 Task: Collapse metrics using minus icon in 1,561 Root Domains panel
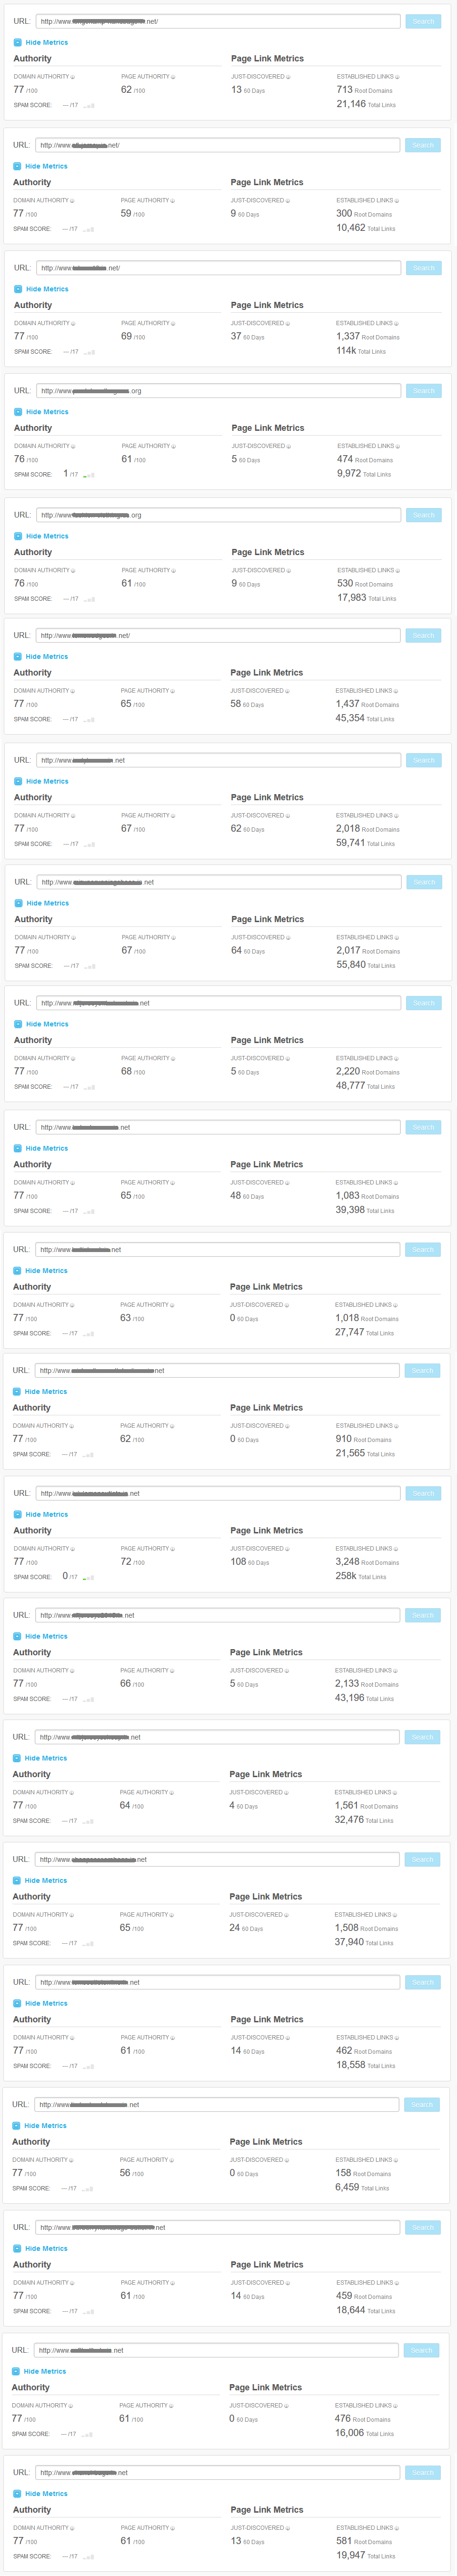[17, 1758]
